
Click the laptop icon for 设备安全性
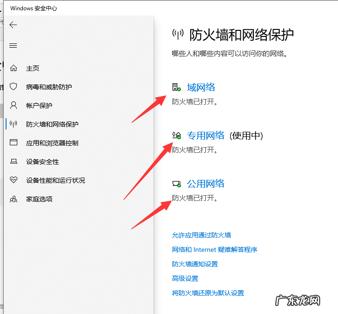(14, 161)
